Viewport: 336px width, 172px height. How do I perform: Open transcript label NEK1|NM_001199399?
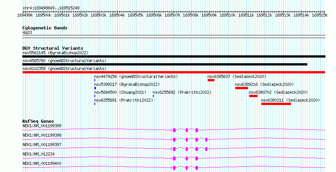pos(42,126)
